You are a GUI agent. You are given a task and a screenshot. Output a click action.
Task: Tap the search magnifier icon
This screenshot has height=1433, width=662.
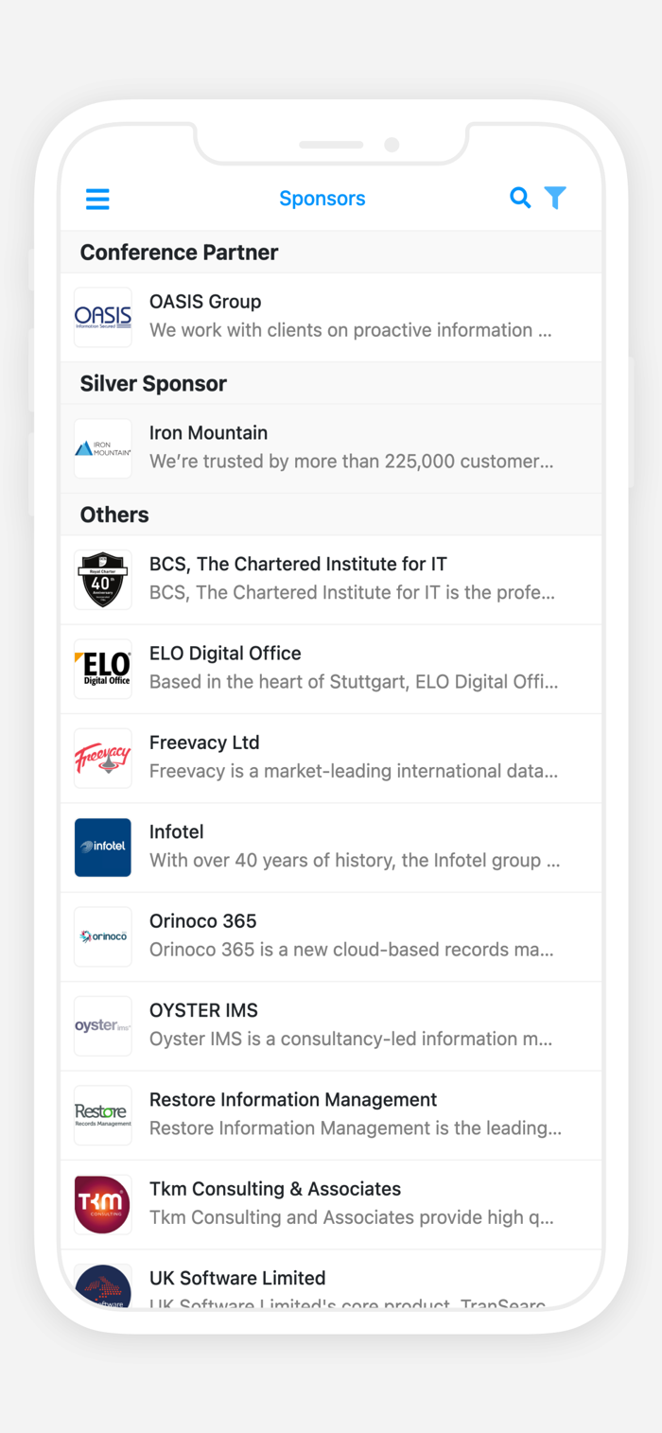click(520, 198)
